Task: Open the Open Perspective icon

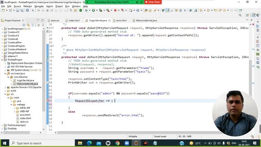Action: (248, 15)
